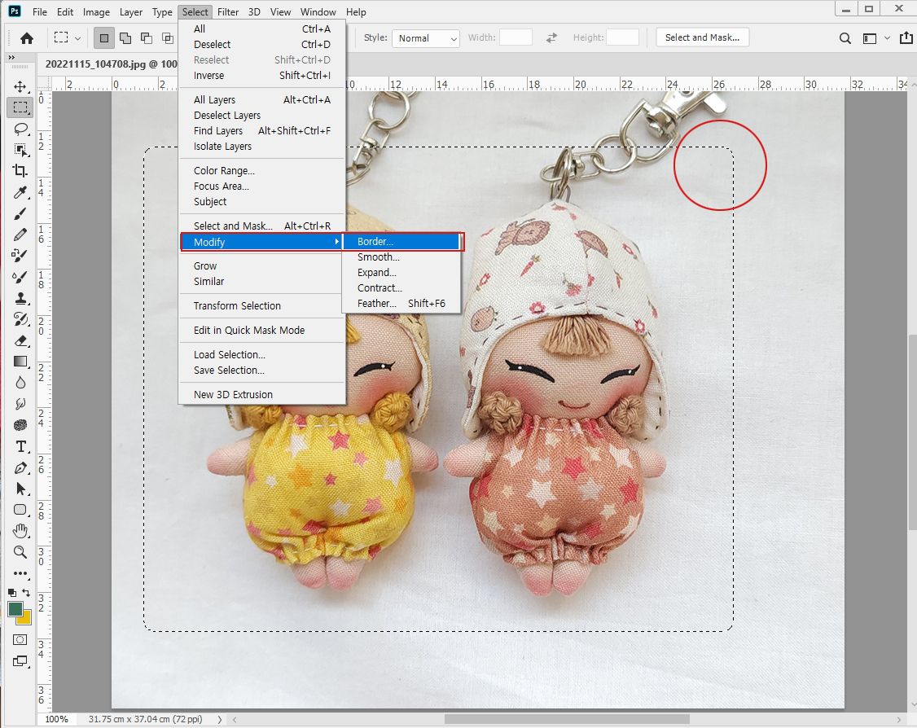Open the Filter menu
This screenshot has height=728, width=917.
(227, 11)
